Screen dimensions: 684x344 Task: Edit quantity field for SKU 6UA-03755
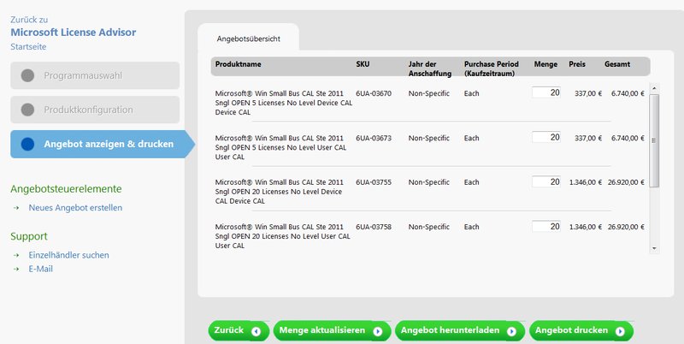546,181
